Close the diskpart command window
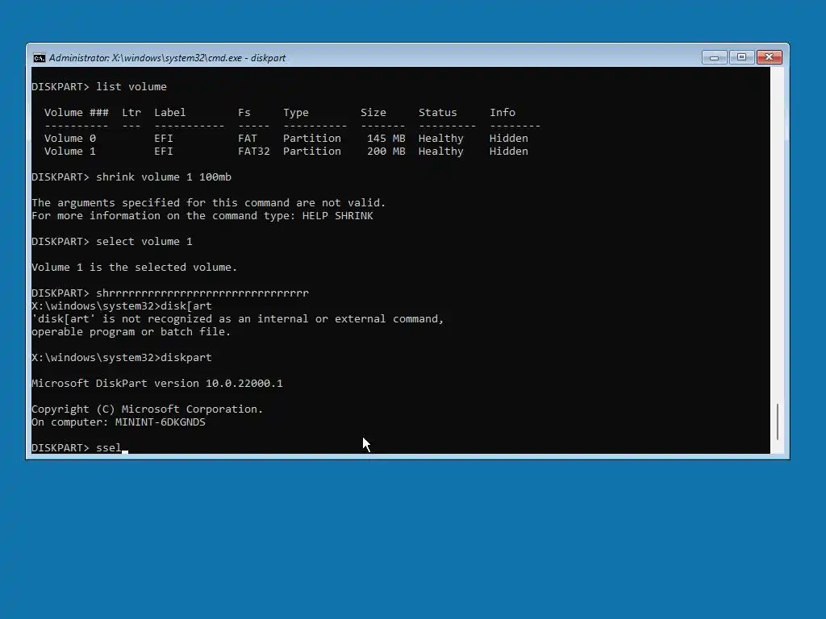Viewport: 826px width, 619px height. pyautogui.click(x=769, y=57)
